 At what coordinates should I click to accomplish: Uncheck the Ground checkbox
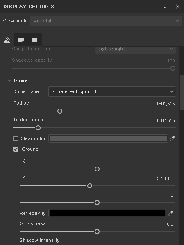16,149
